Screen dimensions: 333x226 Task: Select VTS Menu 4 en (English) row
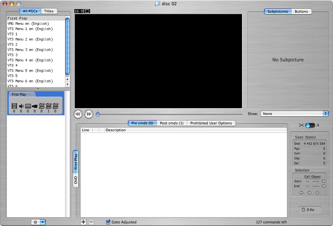click(36, 60)
